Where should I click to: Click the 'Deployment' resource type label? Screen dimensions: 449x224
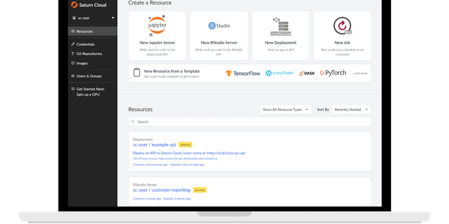[143, 140]
